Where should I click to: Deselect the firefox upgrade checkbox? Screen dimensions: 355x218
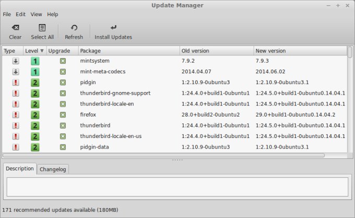[x=63, y=115]
